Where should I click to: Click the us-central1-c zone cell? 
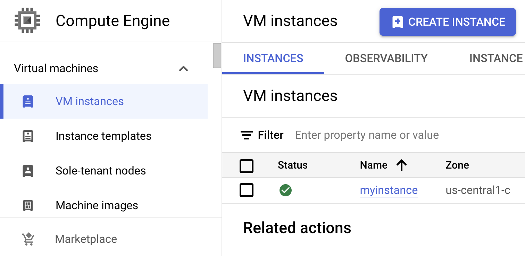[x=478, y=190]
